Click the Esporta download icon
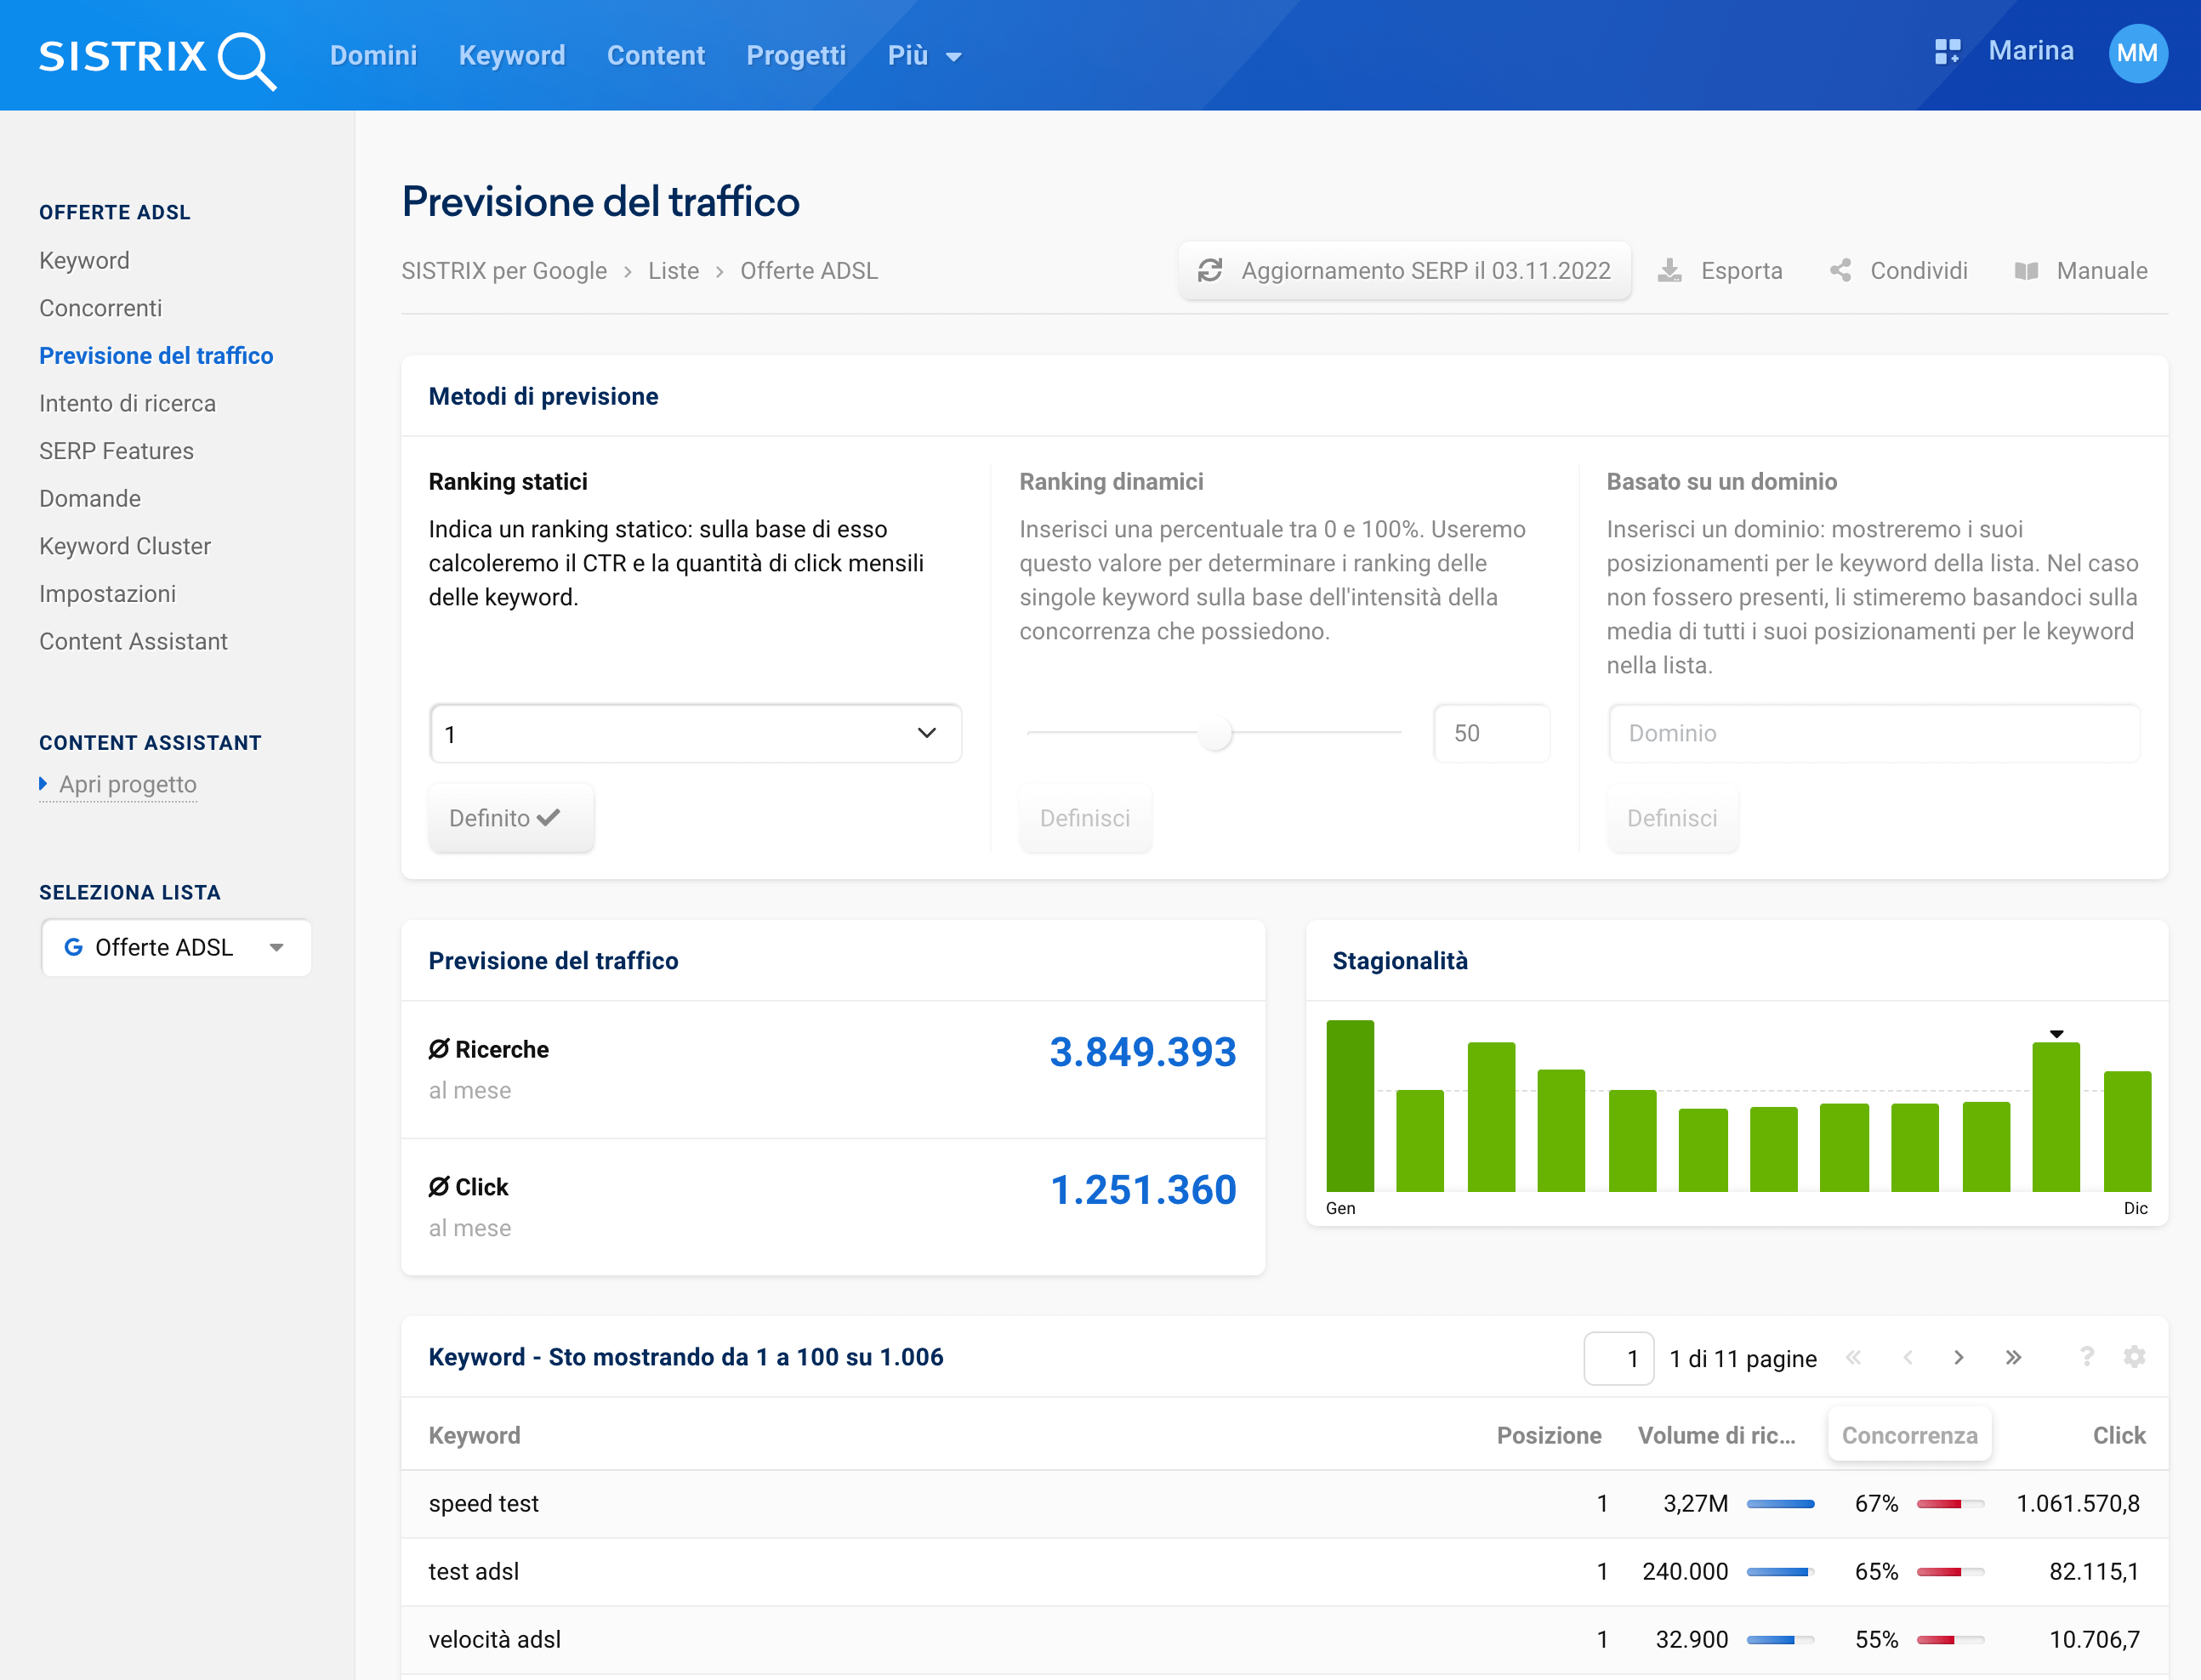Viewport: 2201px width, 1680px height. tap(1669, 271)
